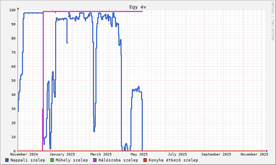276x165 pixels.
Task: Click the magenta Hálószoba szelep legend swatch
Action: coord(95,160)
